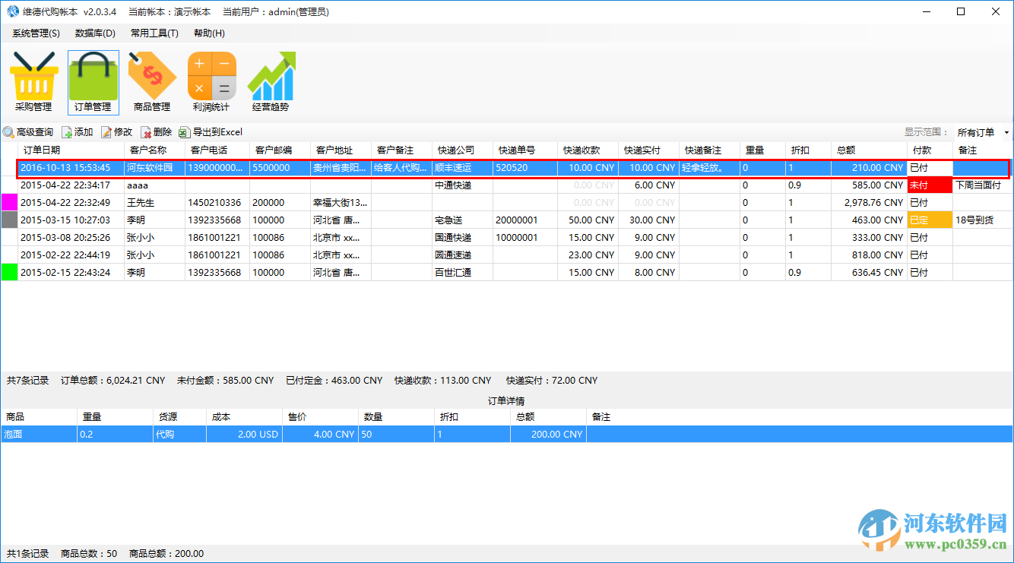Select the 未付 unpaid status cell
Image resolution: width=1014 pixels, height=563 pixels.
(924, 185)
